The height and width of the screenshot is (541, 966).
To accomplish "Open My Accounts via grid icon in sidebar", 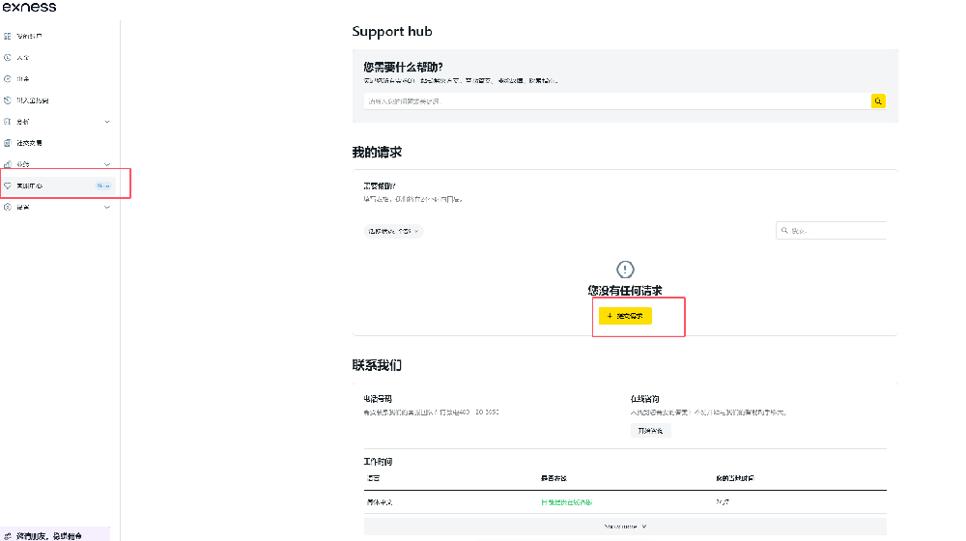I will tap(8, 37).
